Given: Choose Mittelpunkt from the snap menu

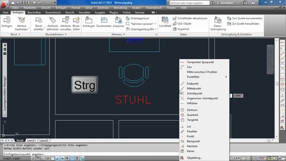Looking at the screenshot, I should 204,89.
